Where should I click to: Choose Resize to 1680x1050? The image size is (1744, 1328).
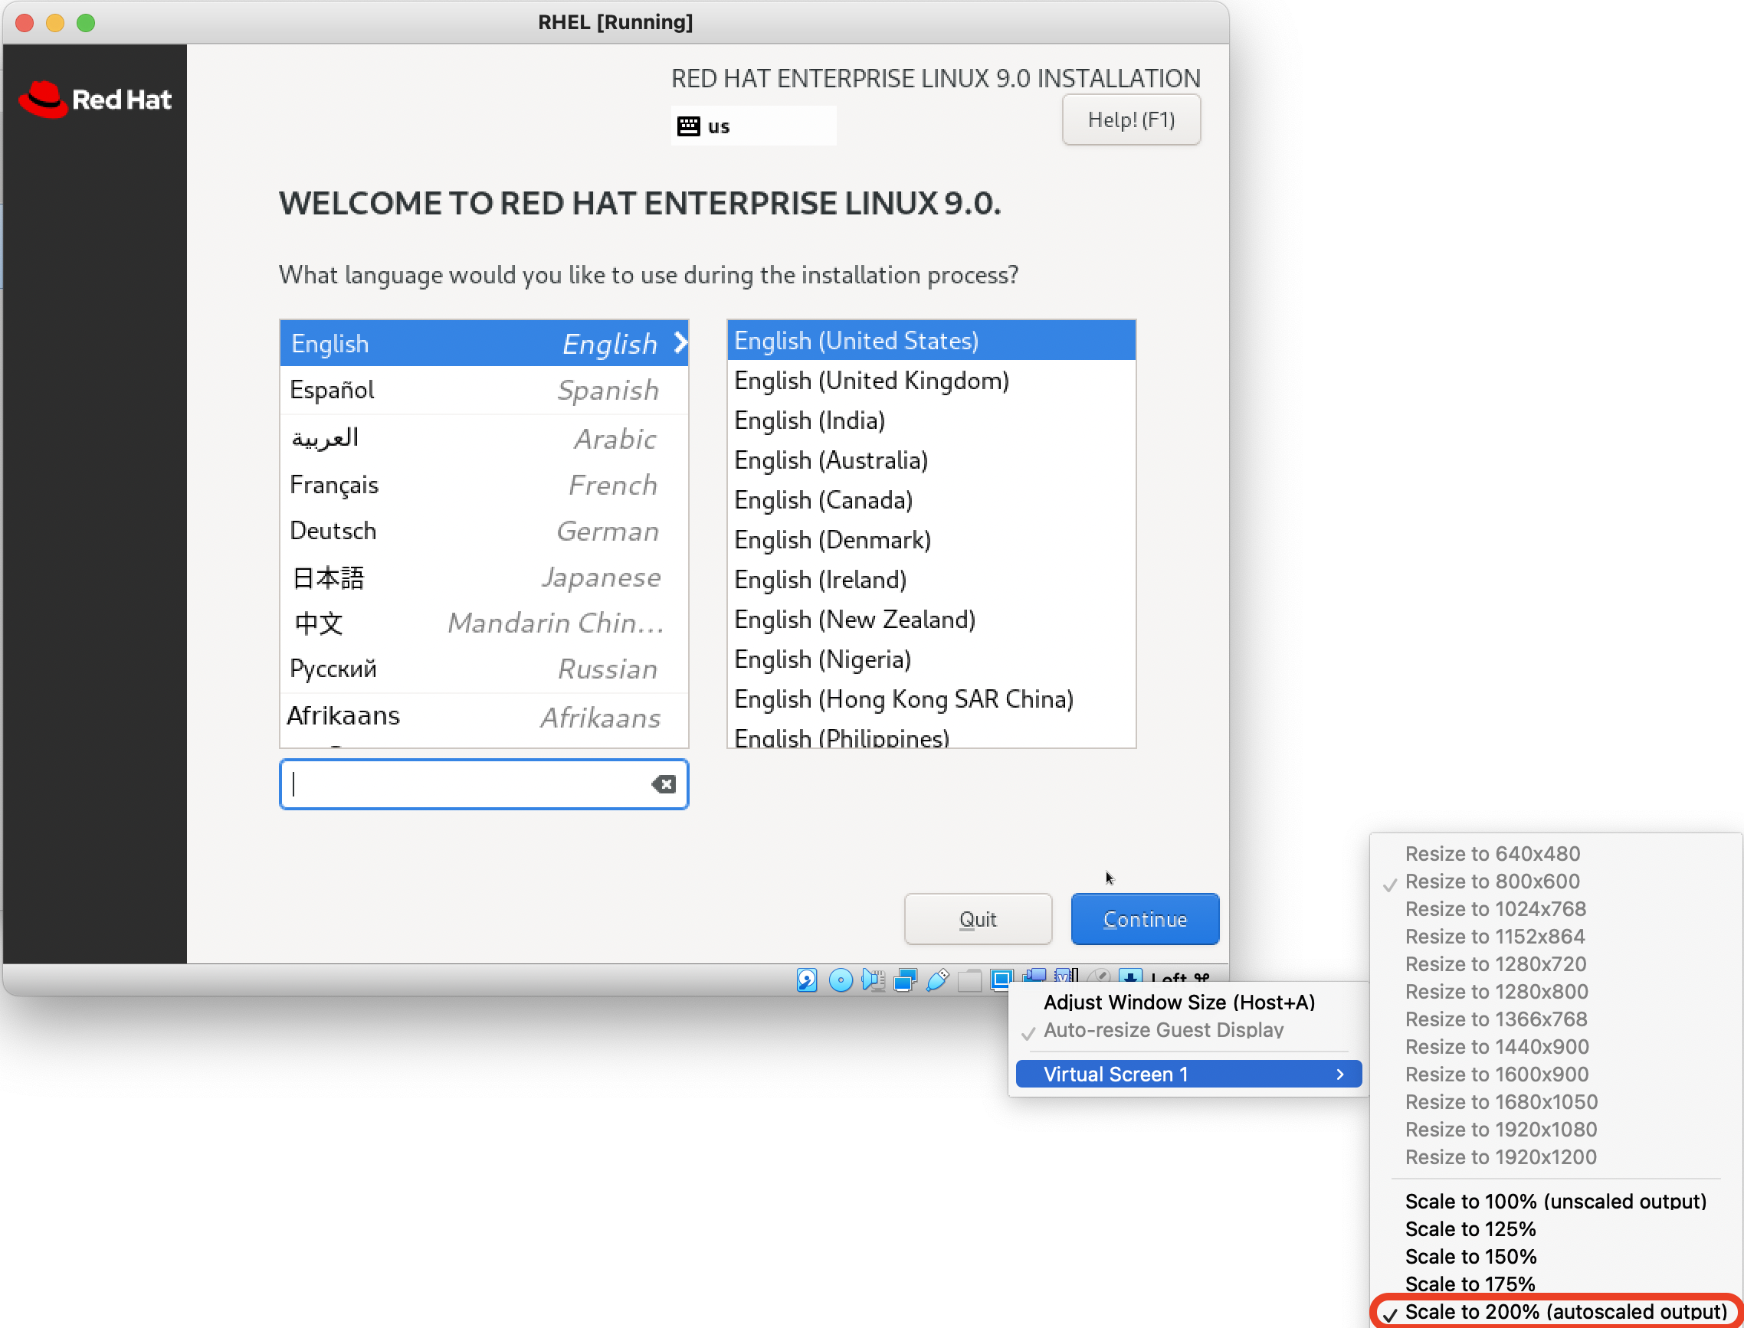pos(1501,1102)
